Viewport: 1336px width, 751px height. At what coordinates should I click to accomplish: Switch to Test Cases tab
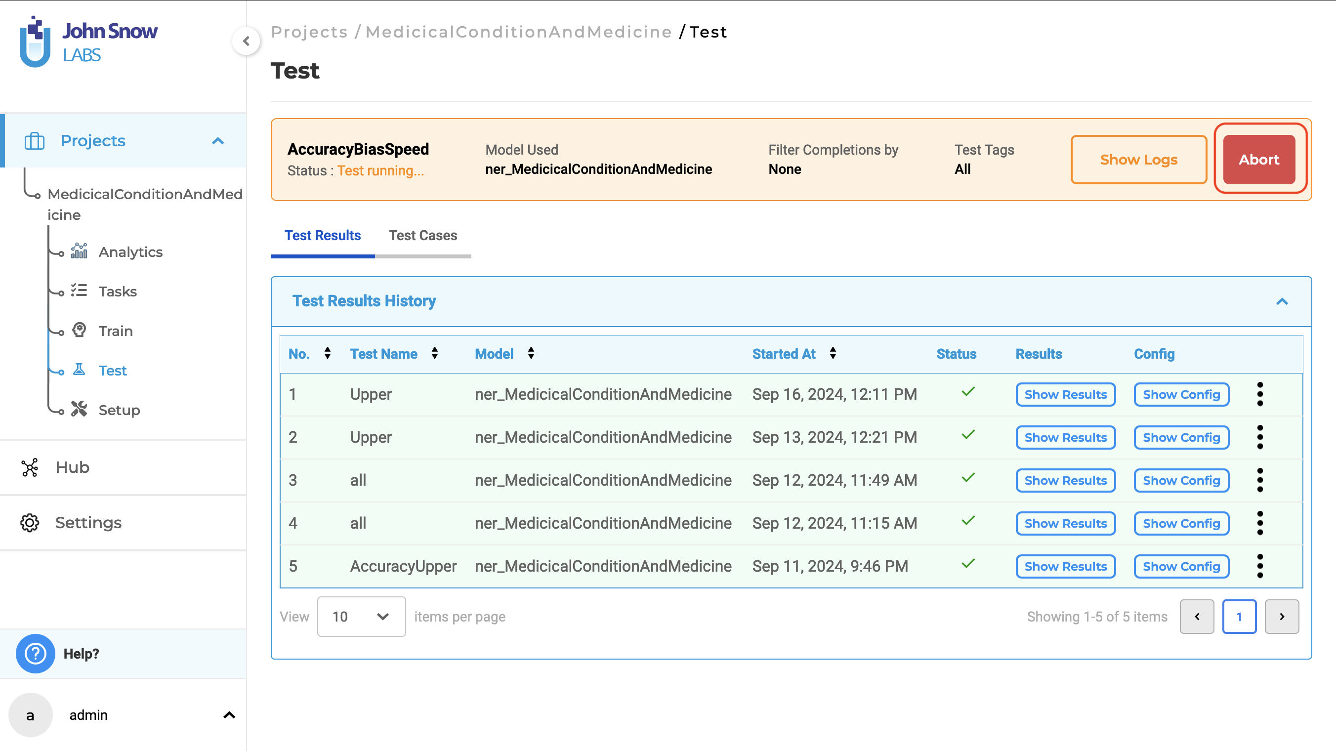(423, 236)
